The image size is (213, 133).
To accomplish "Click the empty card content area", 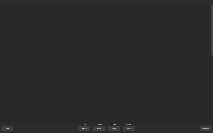I will pos(105,62).
